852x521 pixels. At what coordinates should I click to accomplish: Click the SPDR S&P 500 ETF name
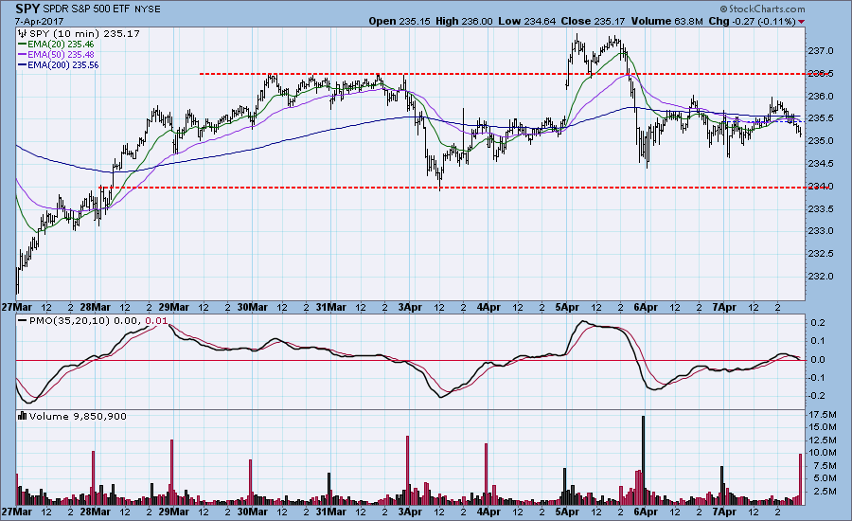click(86, 9)
